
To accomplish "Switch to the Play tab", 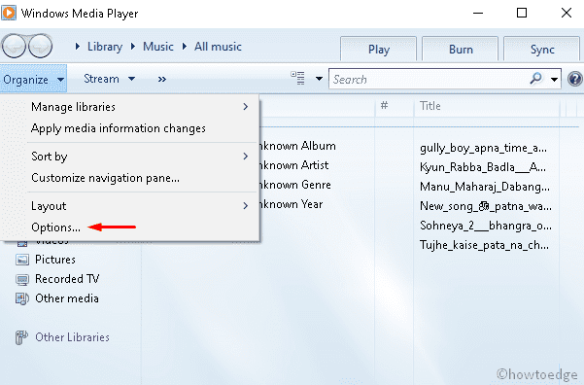I will pos(378,49).
